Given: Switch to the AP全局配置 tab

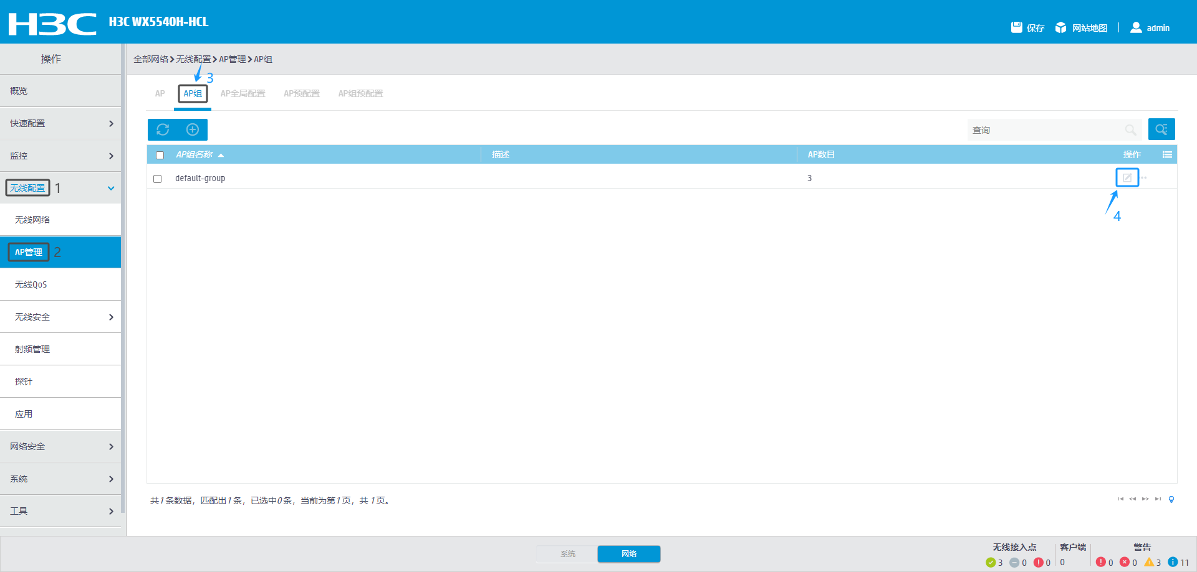Looking at the screenshot, I should coord(243,94).
